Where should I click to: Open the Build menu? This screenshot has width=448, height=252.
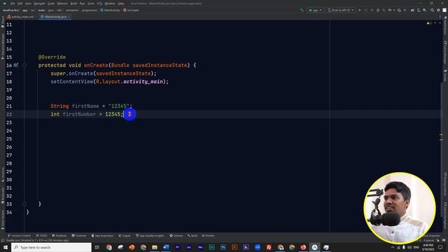coord(73,3)
